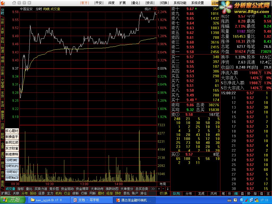
Task: Select the 财透 tab in the left sidebar
Action: 2,50
